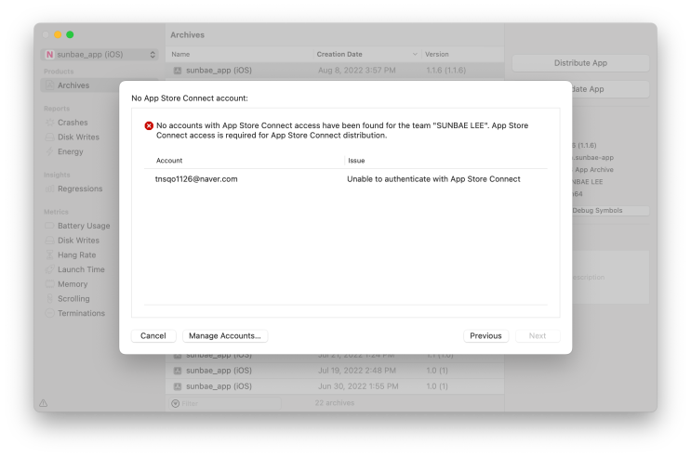Select the archive from Jun 30, 2022 1:55 PM

pyautogui.click(x=335, y=386)
